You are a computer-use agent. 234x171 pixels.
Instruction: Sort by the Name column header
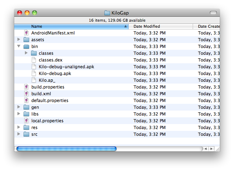[71, 26]
